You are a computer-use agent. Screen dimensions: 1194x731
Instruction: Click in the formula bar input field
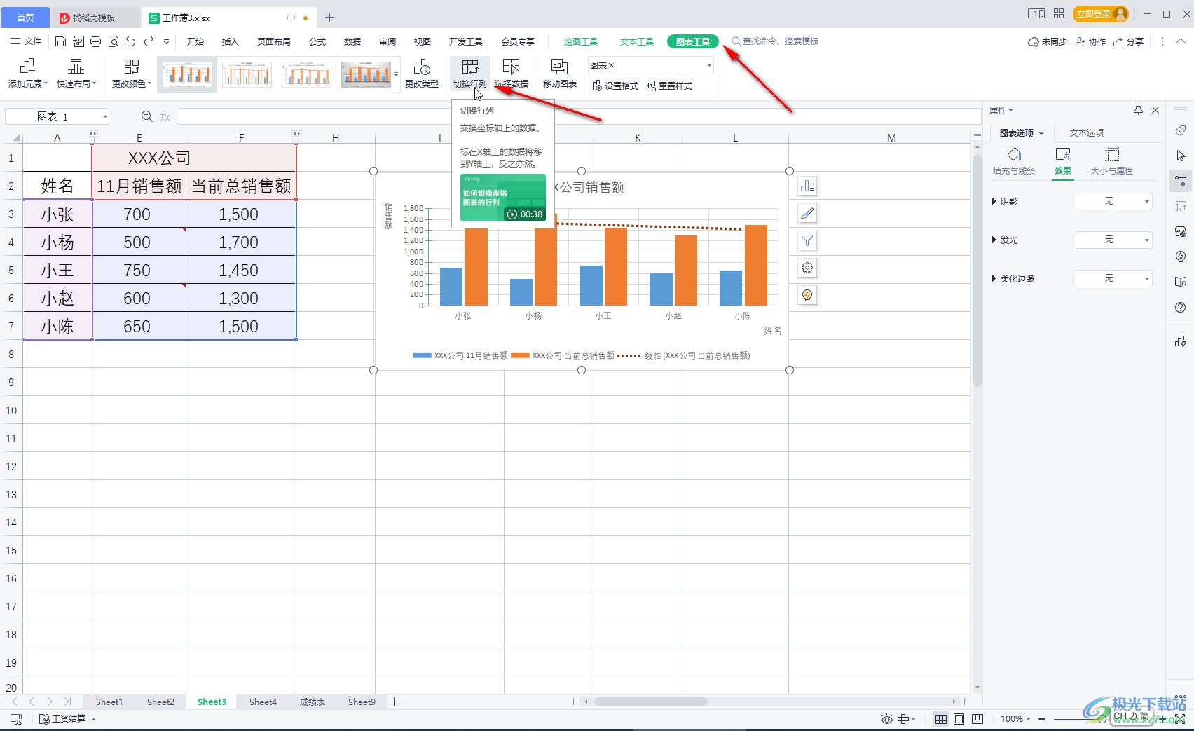pyautogui.click(x=578, y=116)
